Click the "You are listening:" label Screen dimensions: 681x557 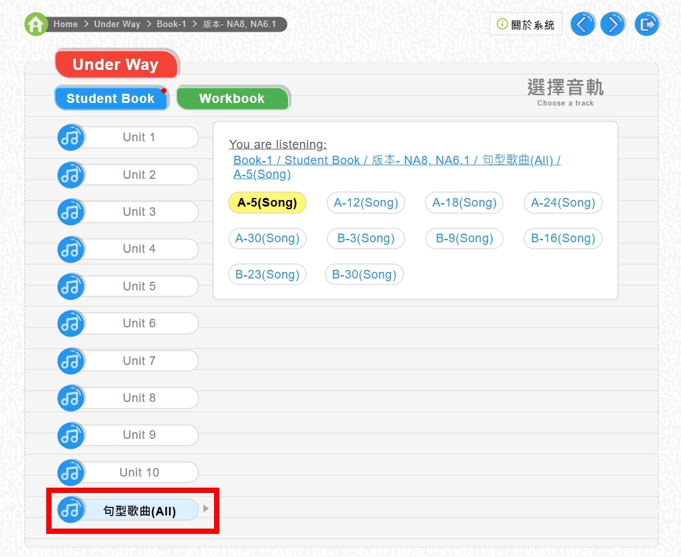tap(277, 144)
